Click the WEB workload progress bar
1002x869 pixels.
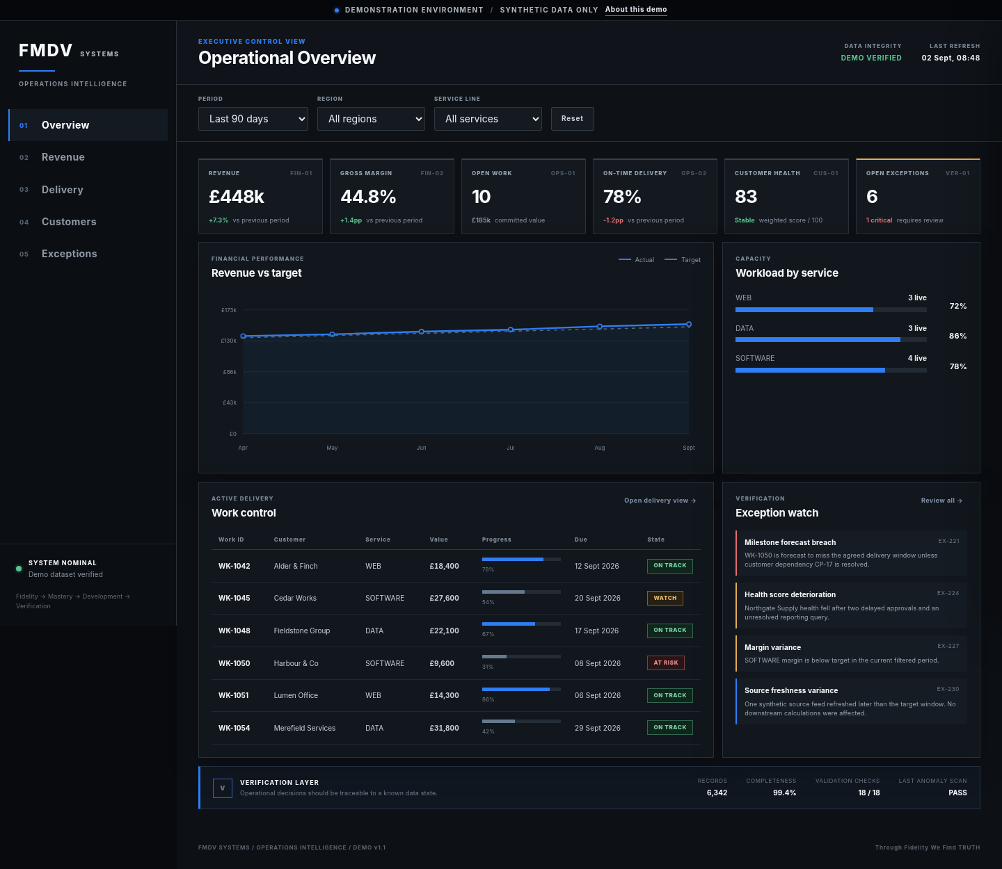[x=831, y=310]
